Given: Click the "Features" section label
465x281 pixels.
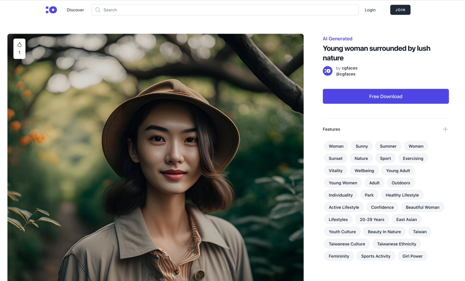Looking at the screenshot, I should coord(331,129).
